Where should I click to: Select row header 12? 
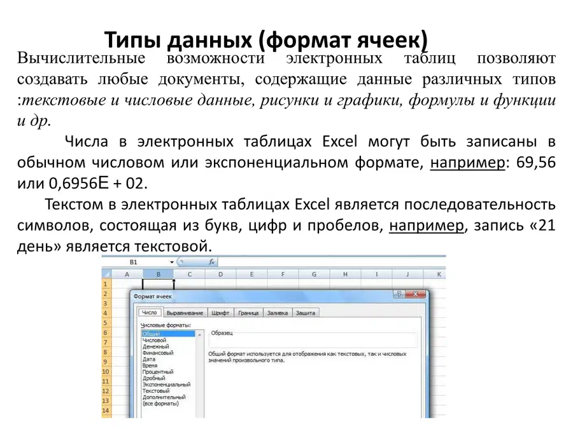point(106,391)
